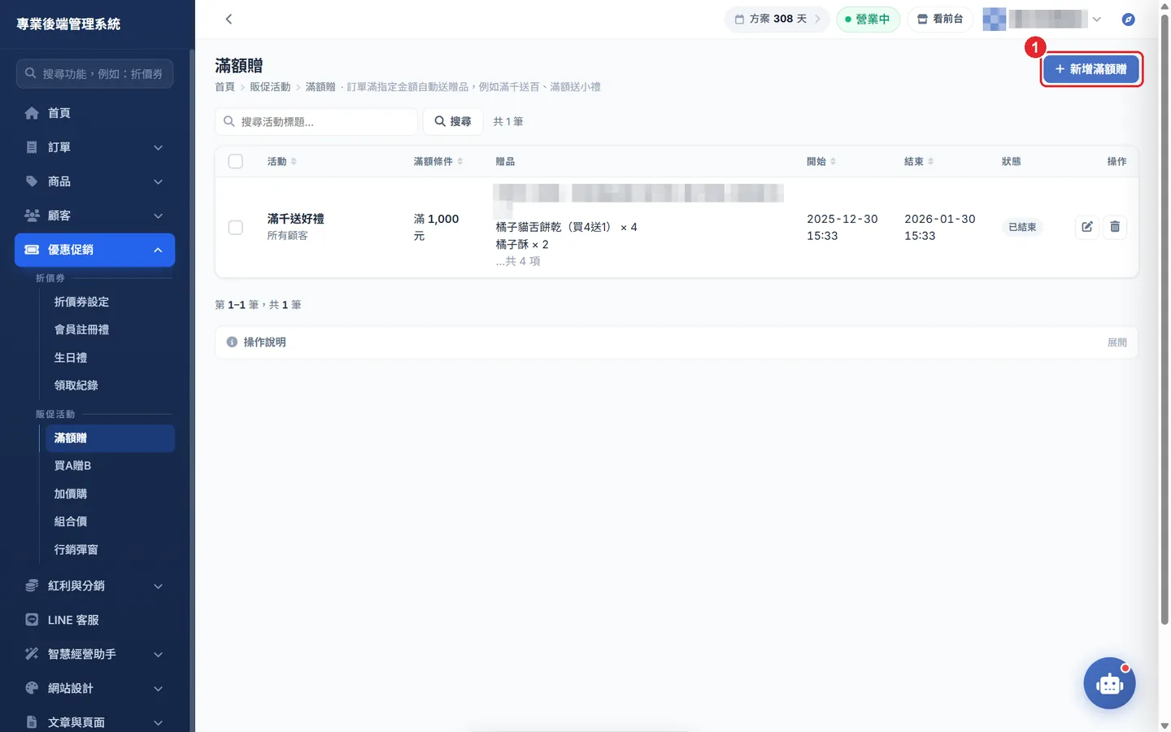Focus the sidebar 搜尋功能 search box
The image size is (1171, 732).
coord(94,73)
